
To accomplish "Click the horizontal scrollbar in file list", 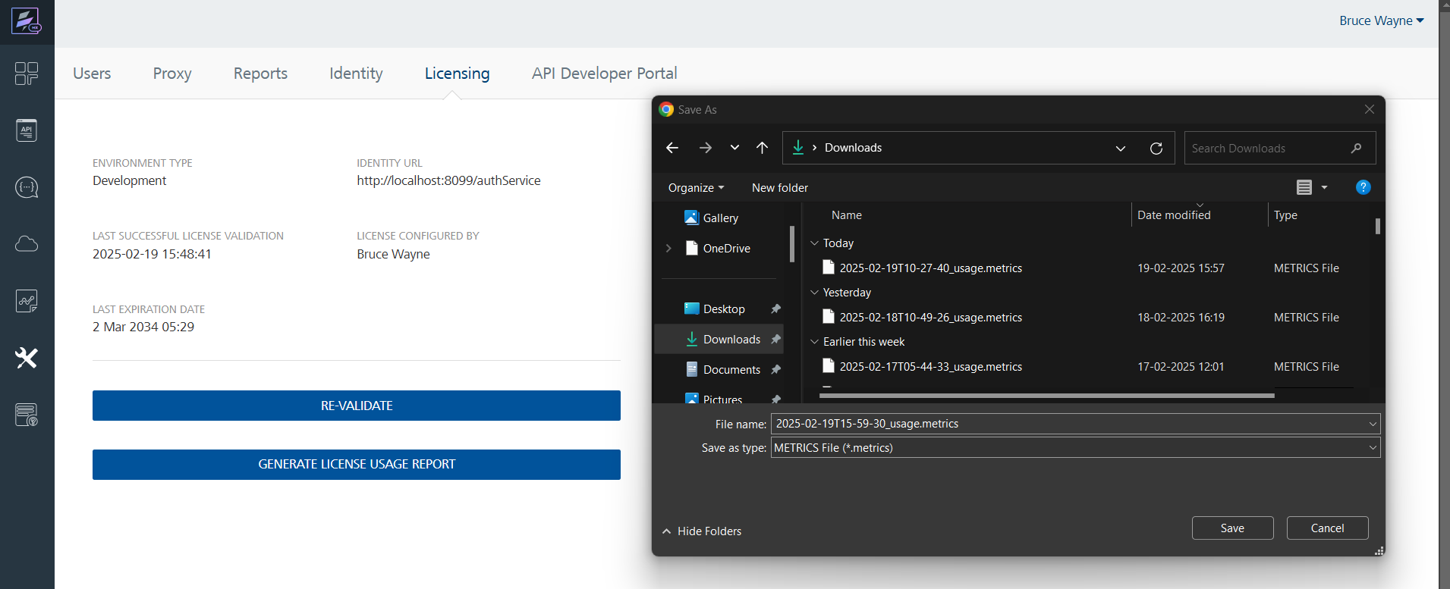I will coord(1046,395).
